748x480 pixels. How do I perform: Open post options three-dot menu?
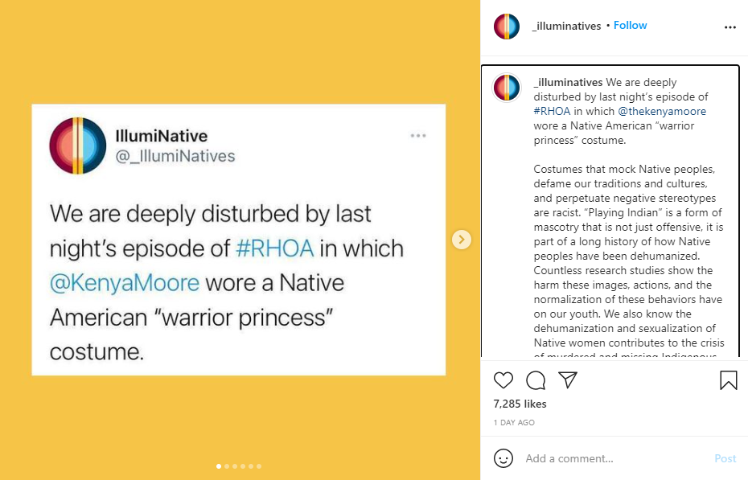point(730,27)
